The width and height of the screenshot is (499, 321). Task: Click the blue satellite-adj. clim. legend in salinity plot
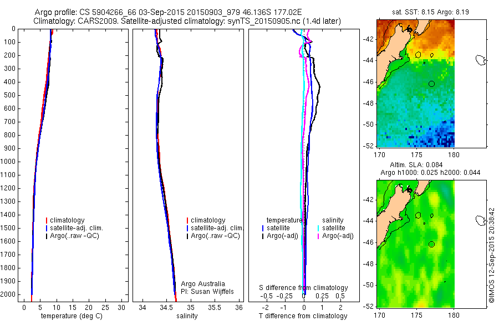click(215, 228)
